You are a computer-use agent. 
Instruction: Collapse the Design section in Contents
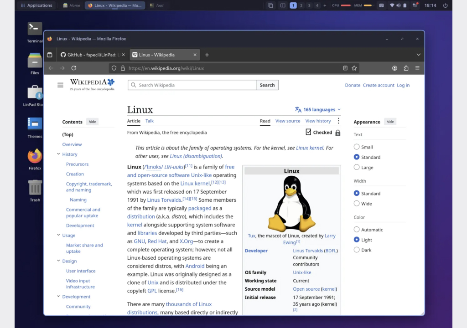pyautogui.click(x=58, y=261)
